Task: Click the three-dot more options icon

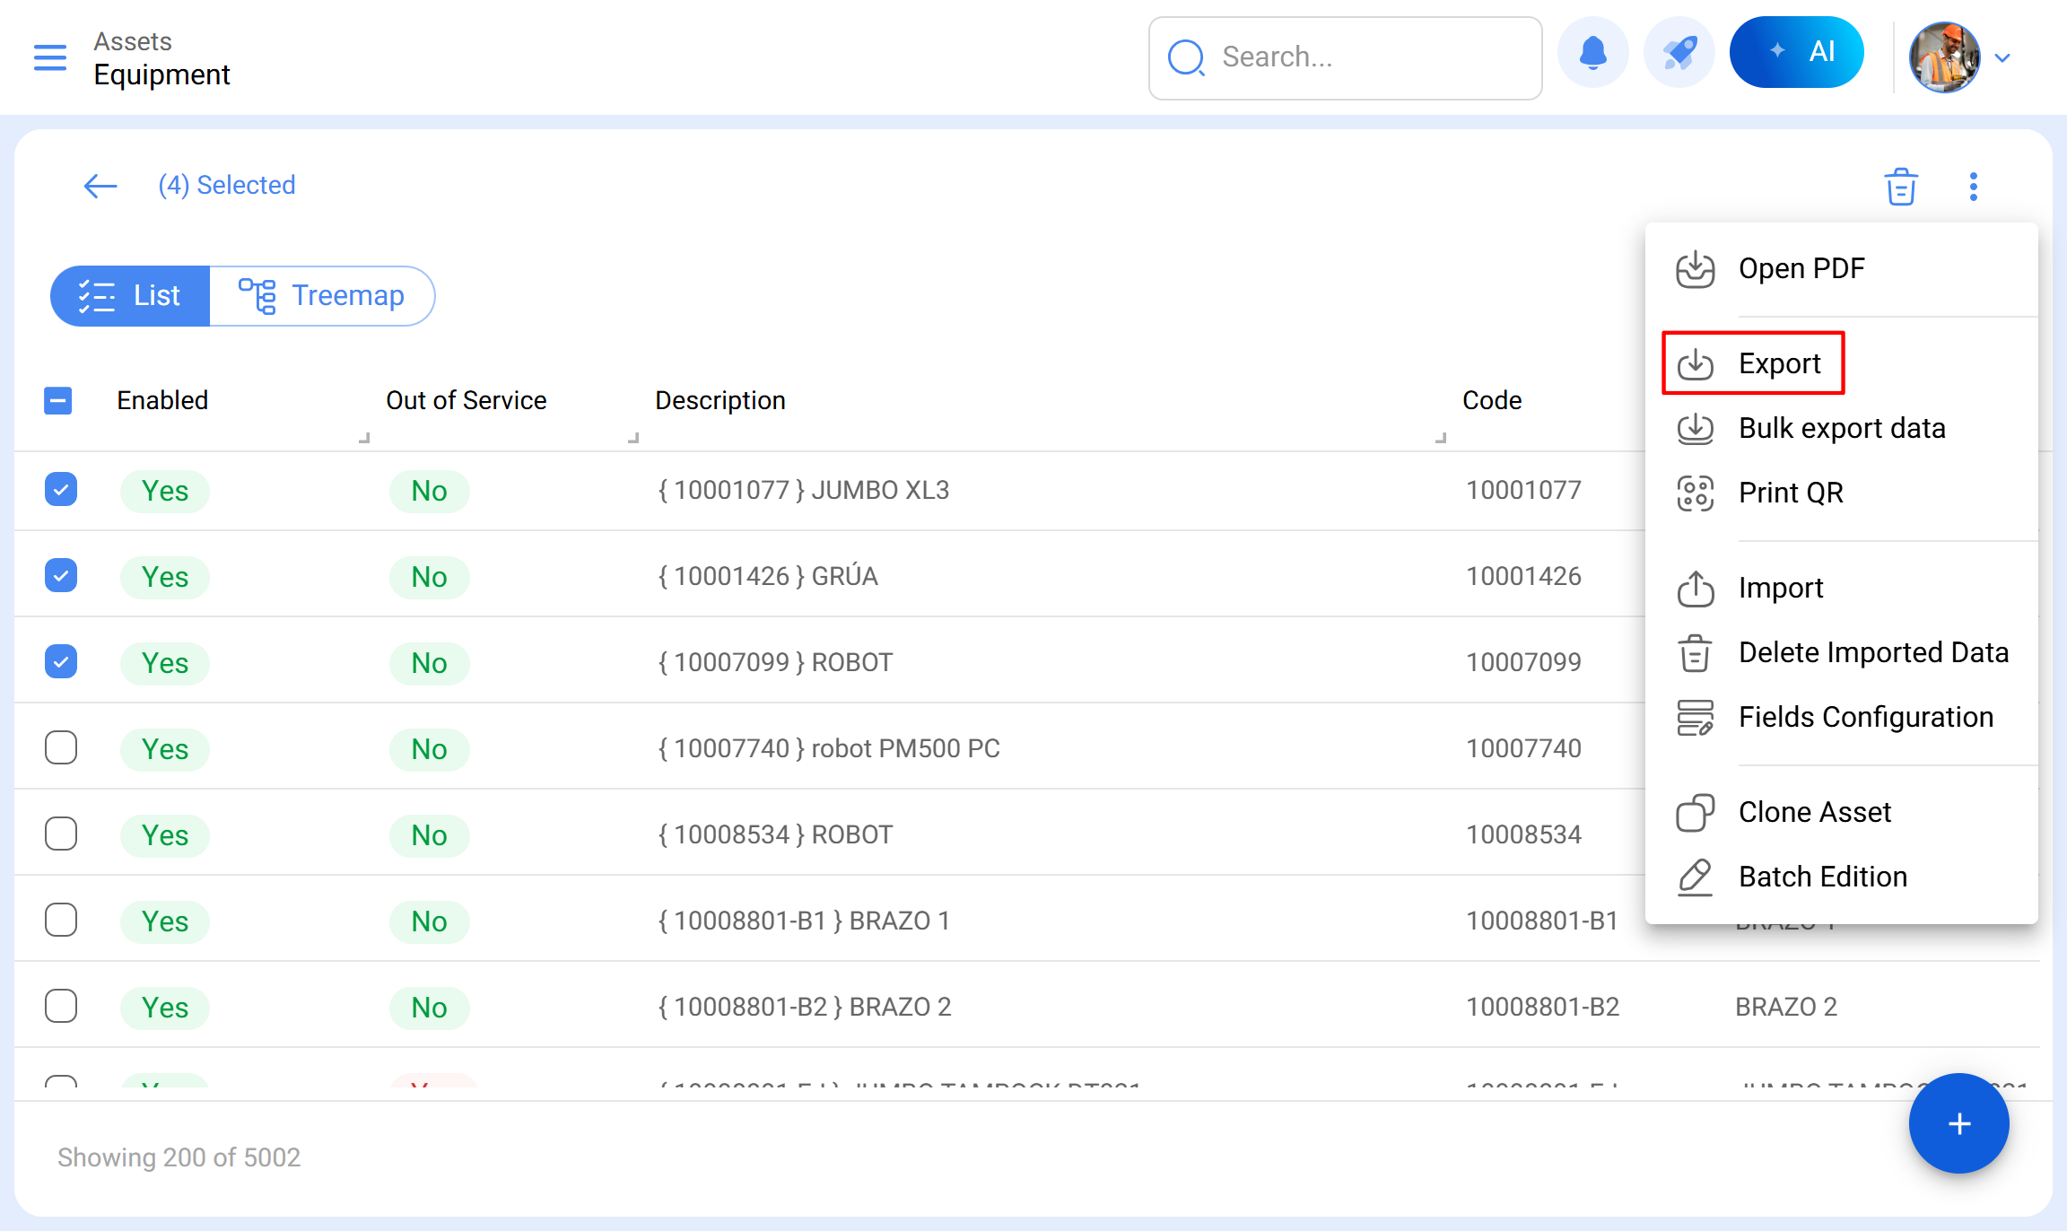Action: [x=1973, y=187]
